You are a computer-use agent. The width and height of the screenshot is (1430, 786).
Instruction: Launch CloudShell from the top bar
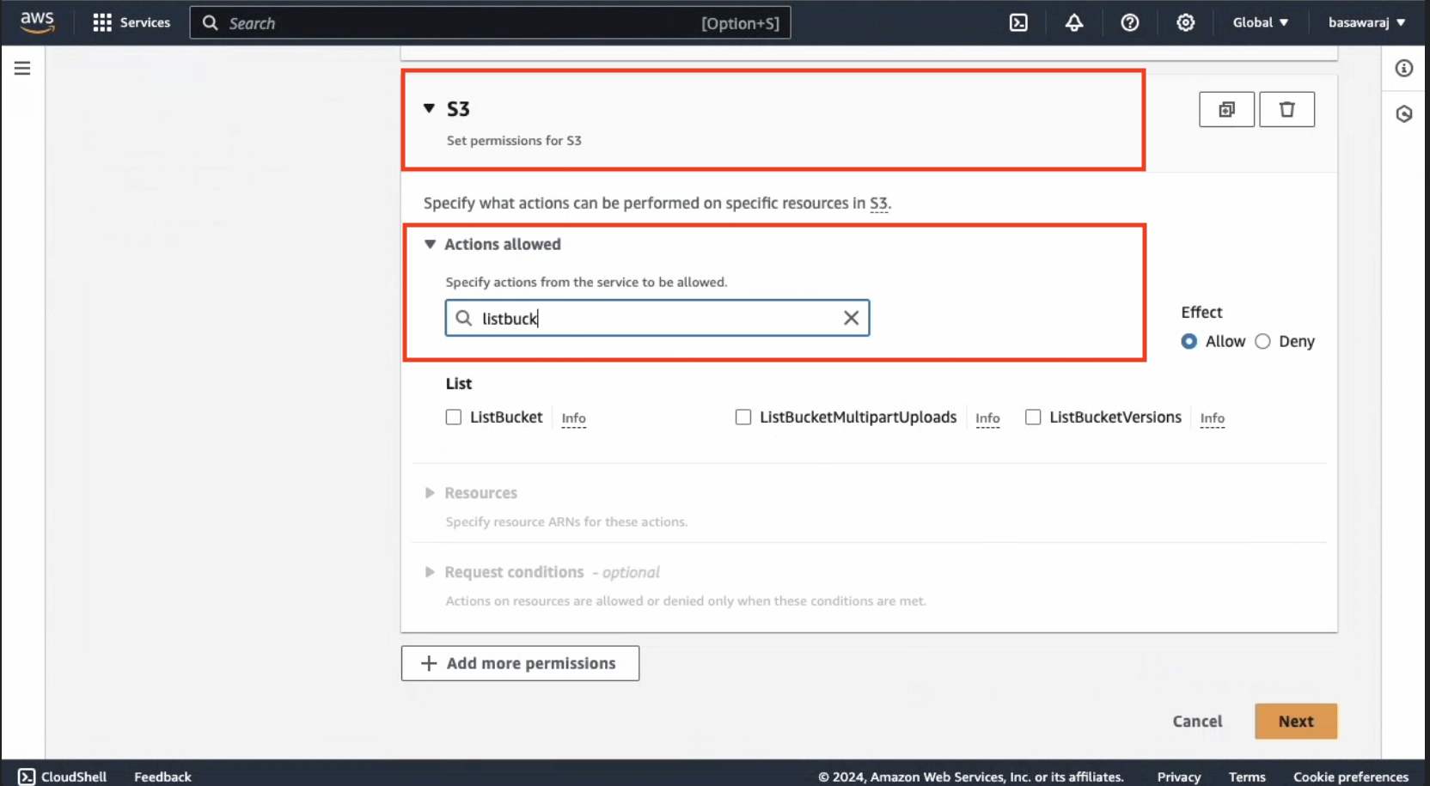pyautogui.click(x=1018, y=22)
